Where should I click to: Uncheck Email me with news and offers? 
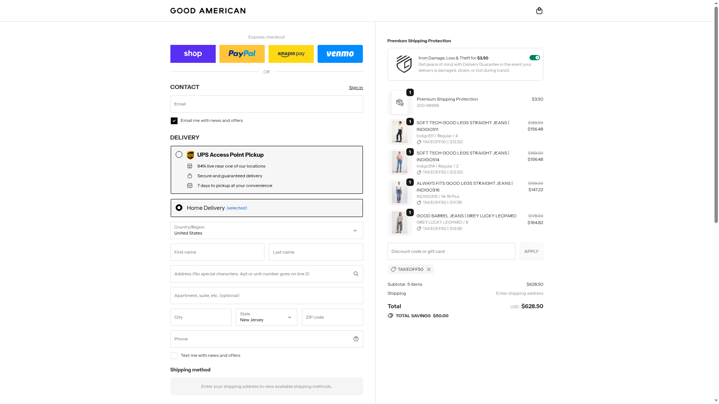[x=174, y=121]
